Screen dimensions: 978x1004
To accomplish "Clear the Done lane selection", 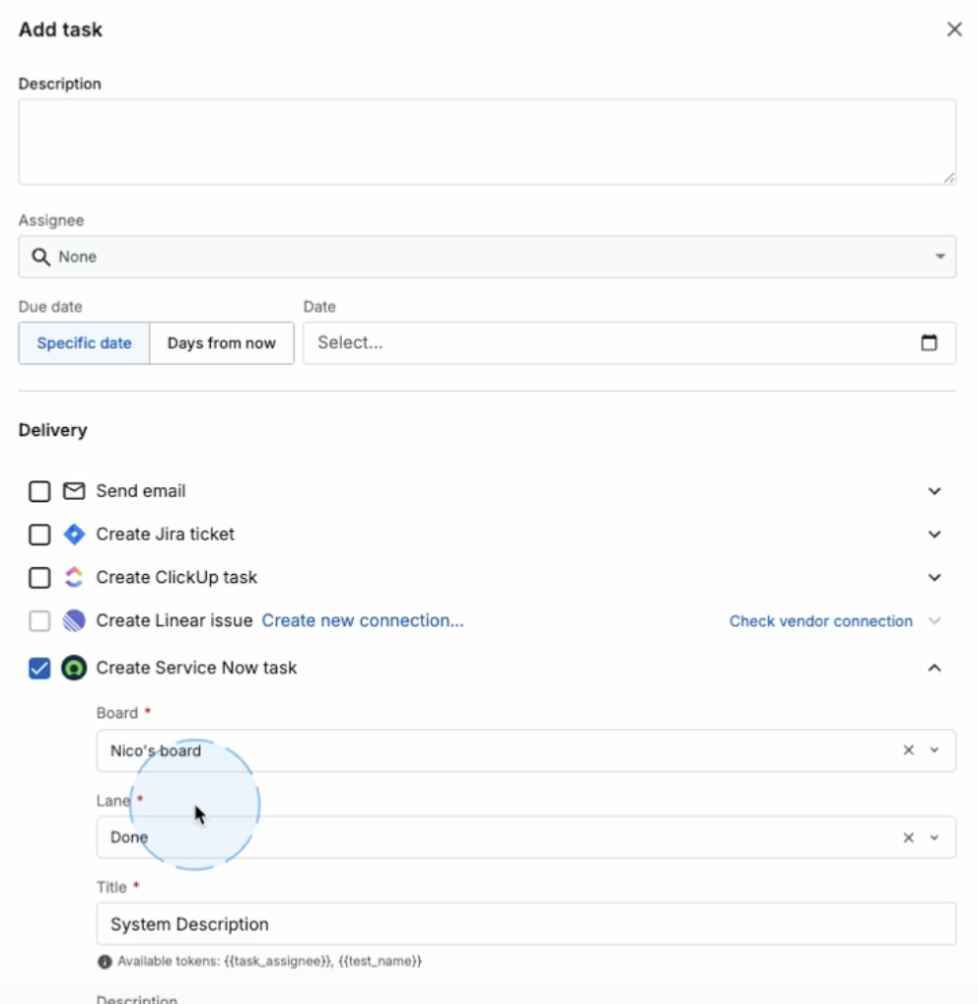I will click(x=908, y=837).
